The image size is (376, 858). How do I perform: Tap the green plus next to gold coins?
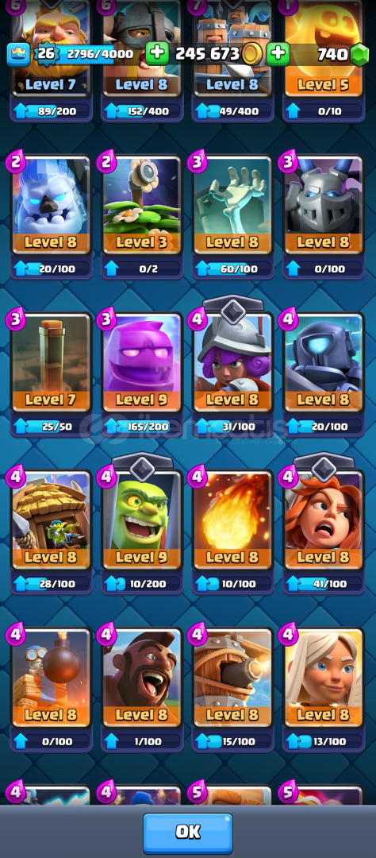(x=157, y=54)
